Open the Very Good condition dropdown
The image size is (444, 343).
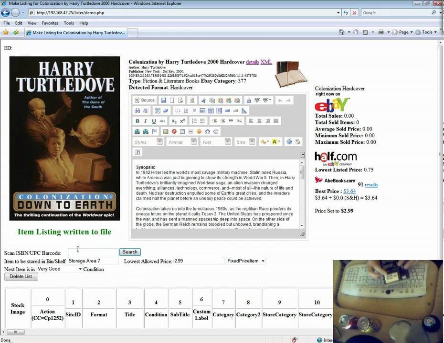[x=59, y=269]
